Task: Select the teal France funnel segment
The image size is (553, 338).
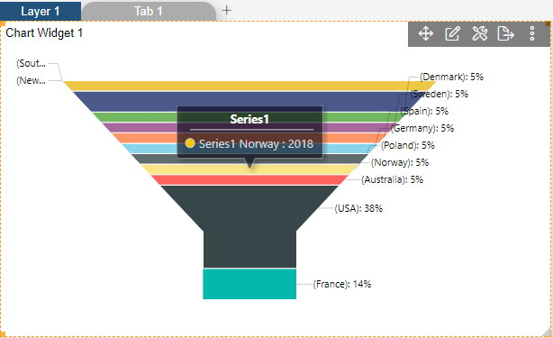Action: pyautogui.click(x=249, y=284)
